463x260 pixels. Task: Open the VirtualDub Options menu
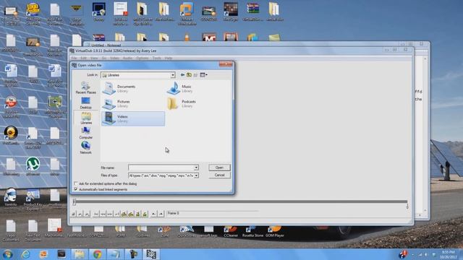tap(142, 58)
